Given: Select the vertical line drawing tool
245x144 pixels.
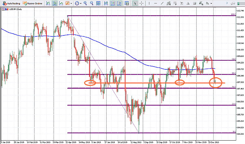Looking at the screenshot, I should pyautogui.click(x=150, y=3).
